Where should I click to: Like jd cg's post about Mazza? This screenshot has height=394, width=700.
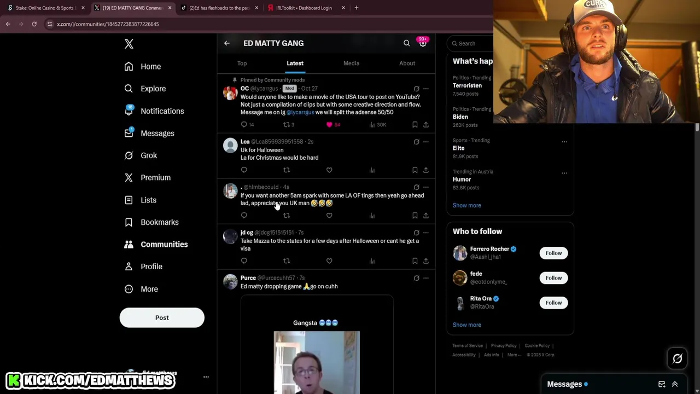pyautogui.click(x=329, y=261)
